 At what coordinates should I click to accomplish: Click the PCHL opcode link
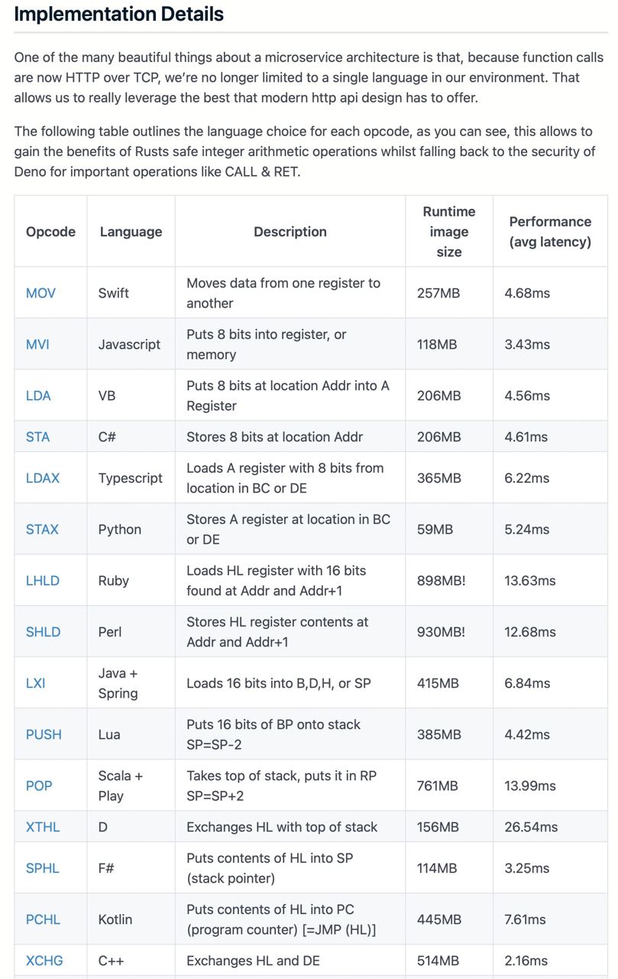click(43, 919)
